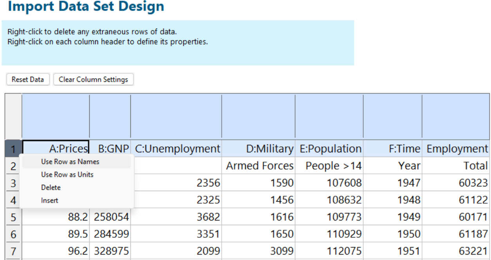Click the cell with value 3099
Screen dimensions: 491x260
point(258,251)
